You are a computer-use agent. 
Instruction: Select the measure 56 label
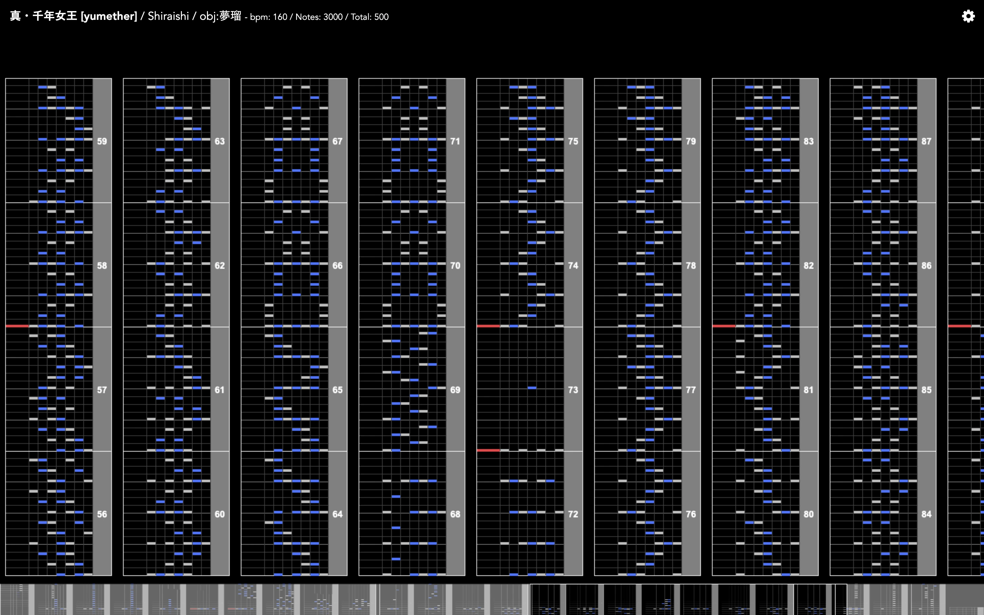tap(102, 514)
